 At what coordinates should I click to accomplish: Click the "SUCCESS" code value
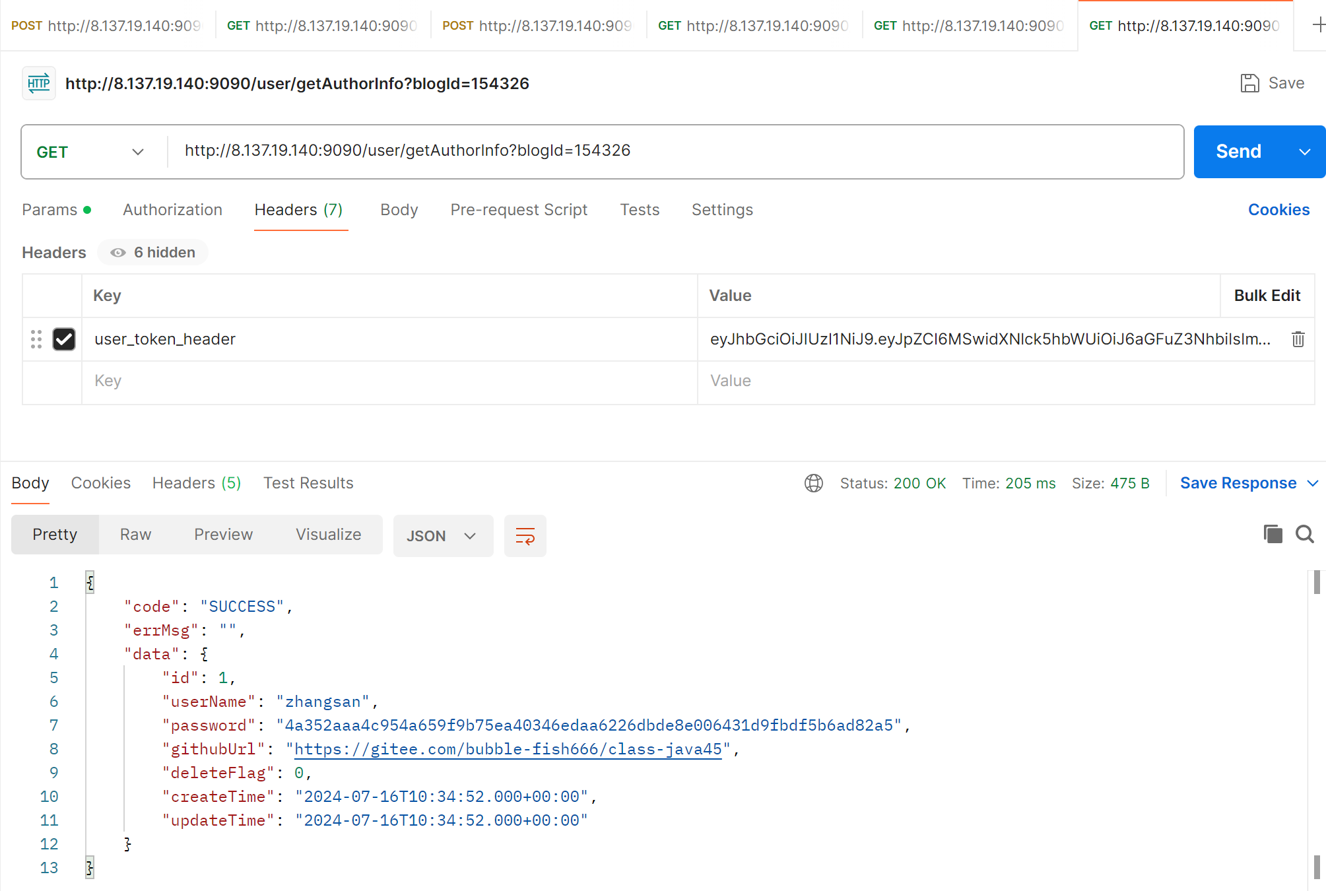pos(242,607)
